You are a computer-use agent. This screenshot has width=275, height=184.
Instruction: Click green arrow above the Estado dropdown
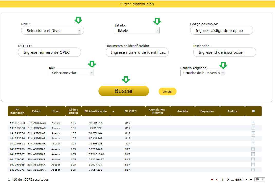coord(157,21)
